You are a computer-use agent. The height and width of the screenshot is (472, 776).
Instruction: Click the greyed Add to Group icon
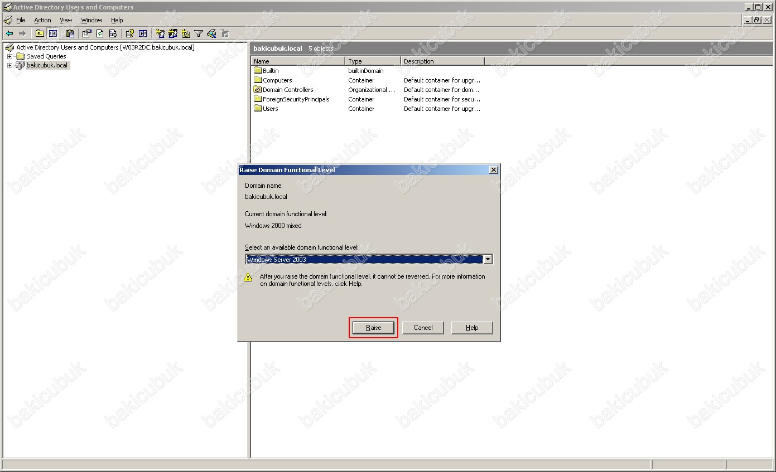pos(224,33)
